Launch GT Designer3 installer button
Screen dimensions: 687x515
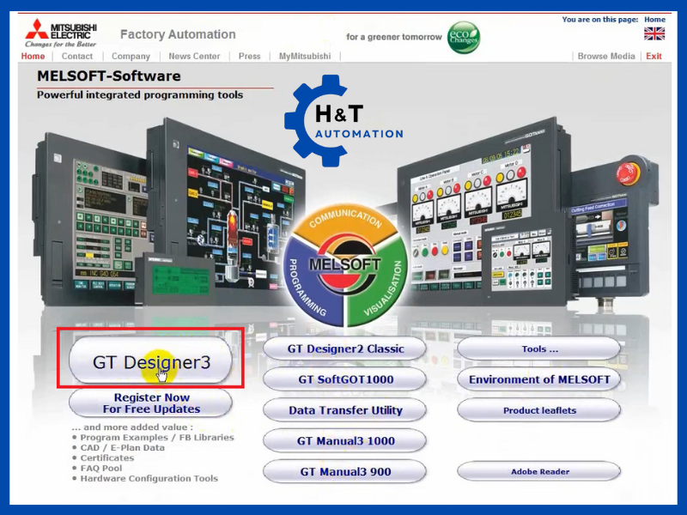pos(150,362)
